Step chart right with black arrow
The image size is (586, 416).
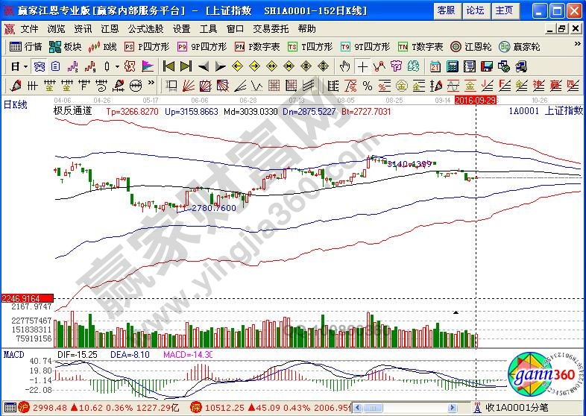pos(221,67)
